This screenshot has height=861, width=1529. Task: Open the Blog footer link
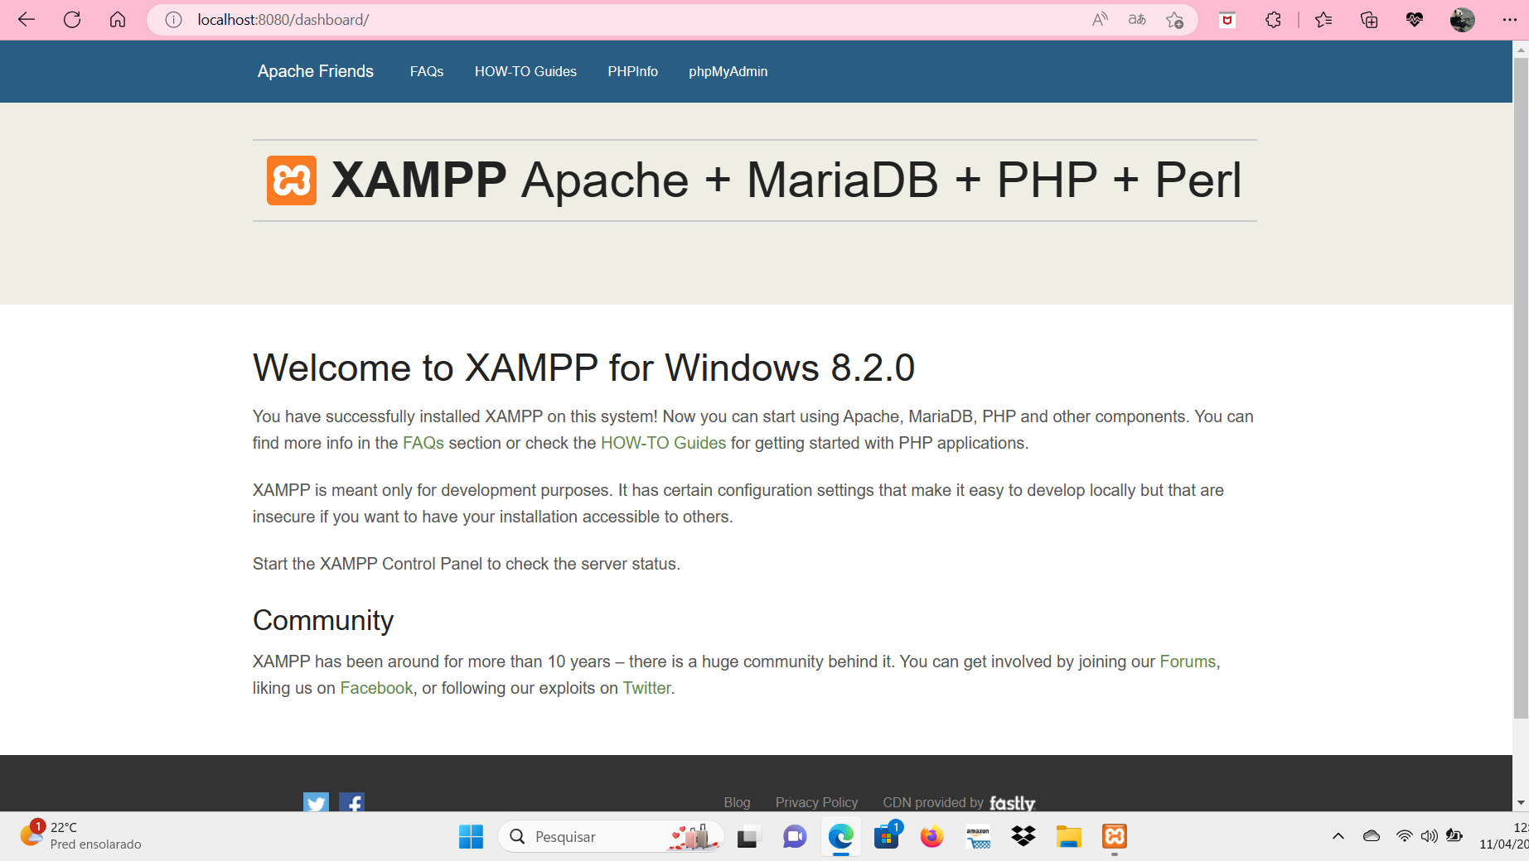(737, 802)
